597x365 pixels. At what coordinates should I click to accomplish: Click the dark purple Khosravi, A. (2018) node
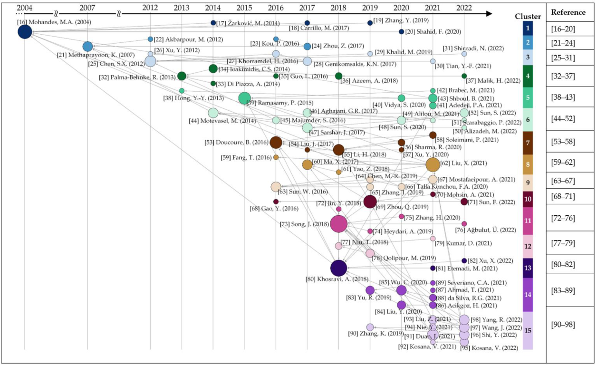[x=338, y=268]
